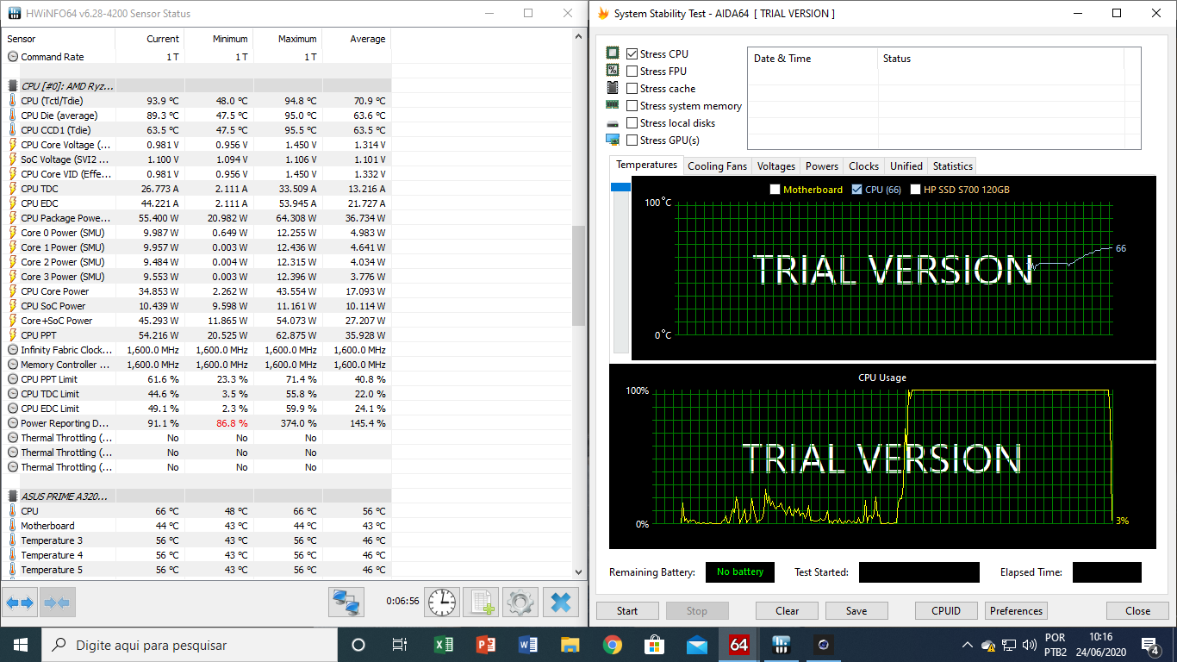This screenshot has height=662, width=1177.
Task: Click drive icon beside Stress local disks
Action: click(613, 123)
